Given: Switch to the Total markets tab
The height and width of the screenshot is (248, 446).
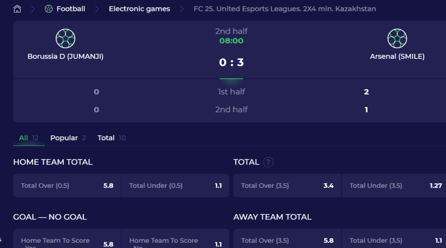Looking at the screenshot, I should [x=111, y=138].
